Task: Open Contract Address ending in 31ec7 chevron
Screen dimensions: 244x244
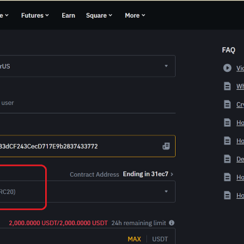Action: click(172, 174)
